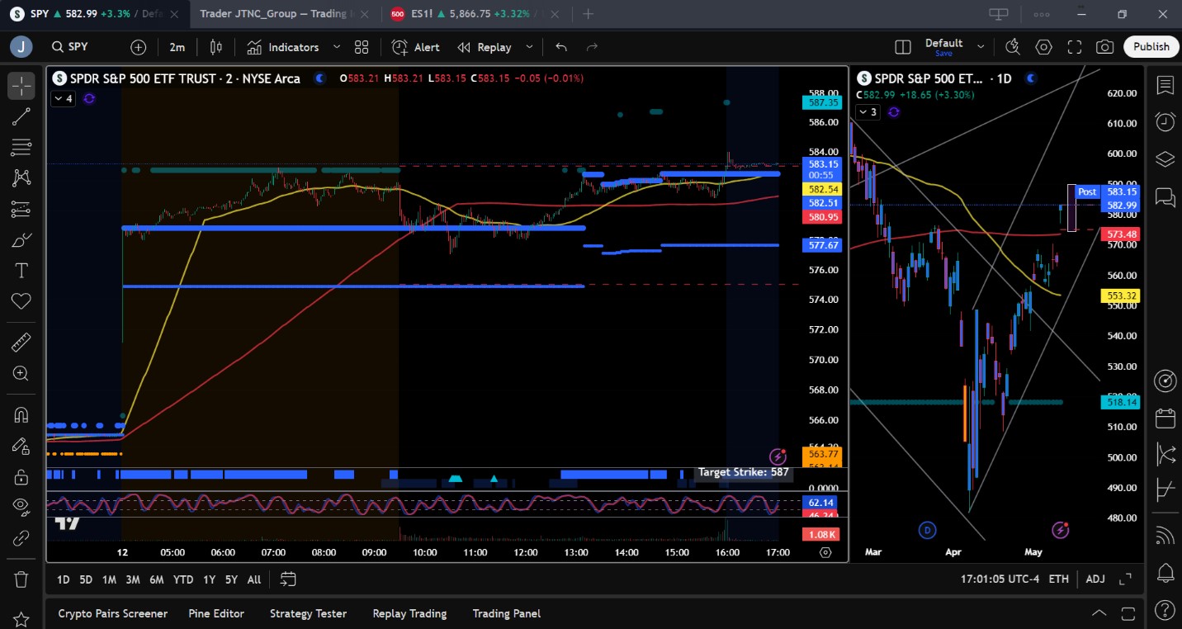The width and height of the screenshot is (1182, 629).
Task: Toggle ADJ adjusted data setting
Action: (x=1095, y=579)
